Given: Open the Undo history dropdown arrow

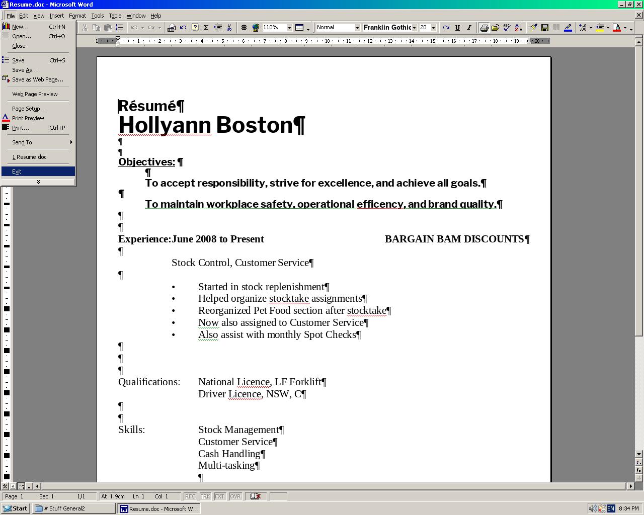Looking at the screenshot, I should pos(142,28).
